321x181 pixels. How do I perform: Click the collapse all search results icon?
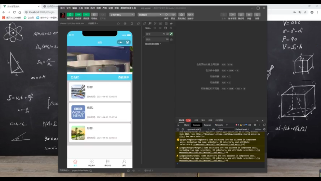tap(171, 28)
